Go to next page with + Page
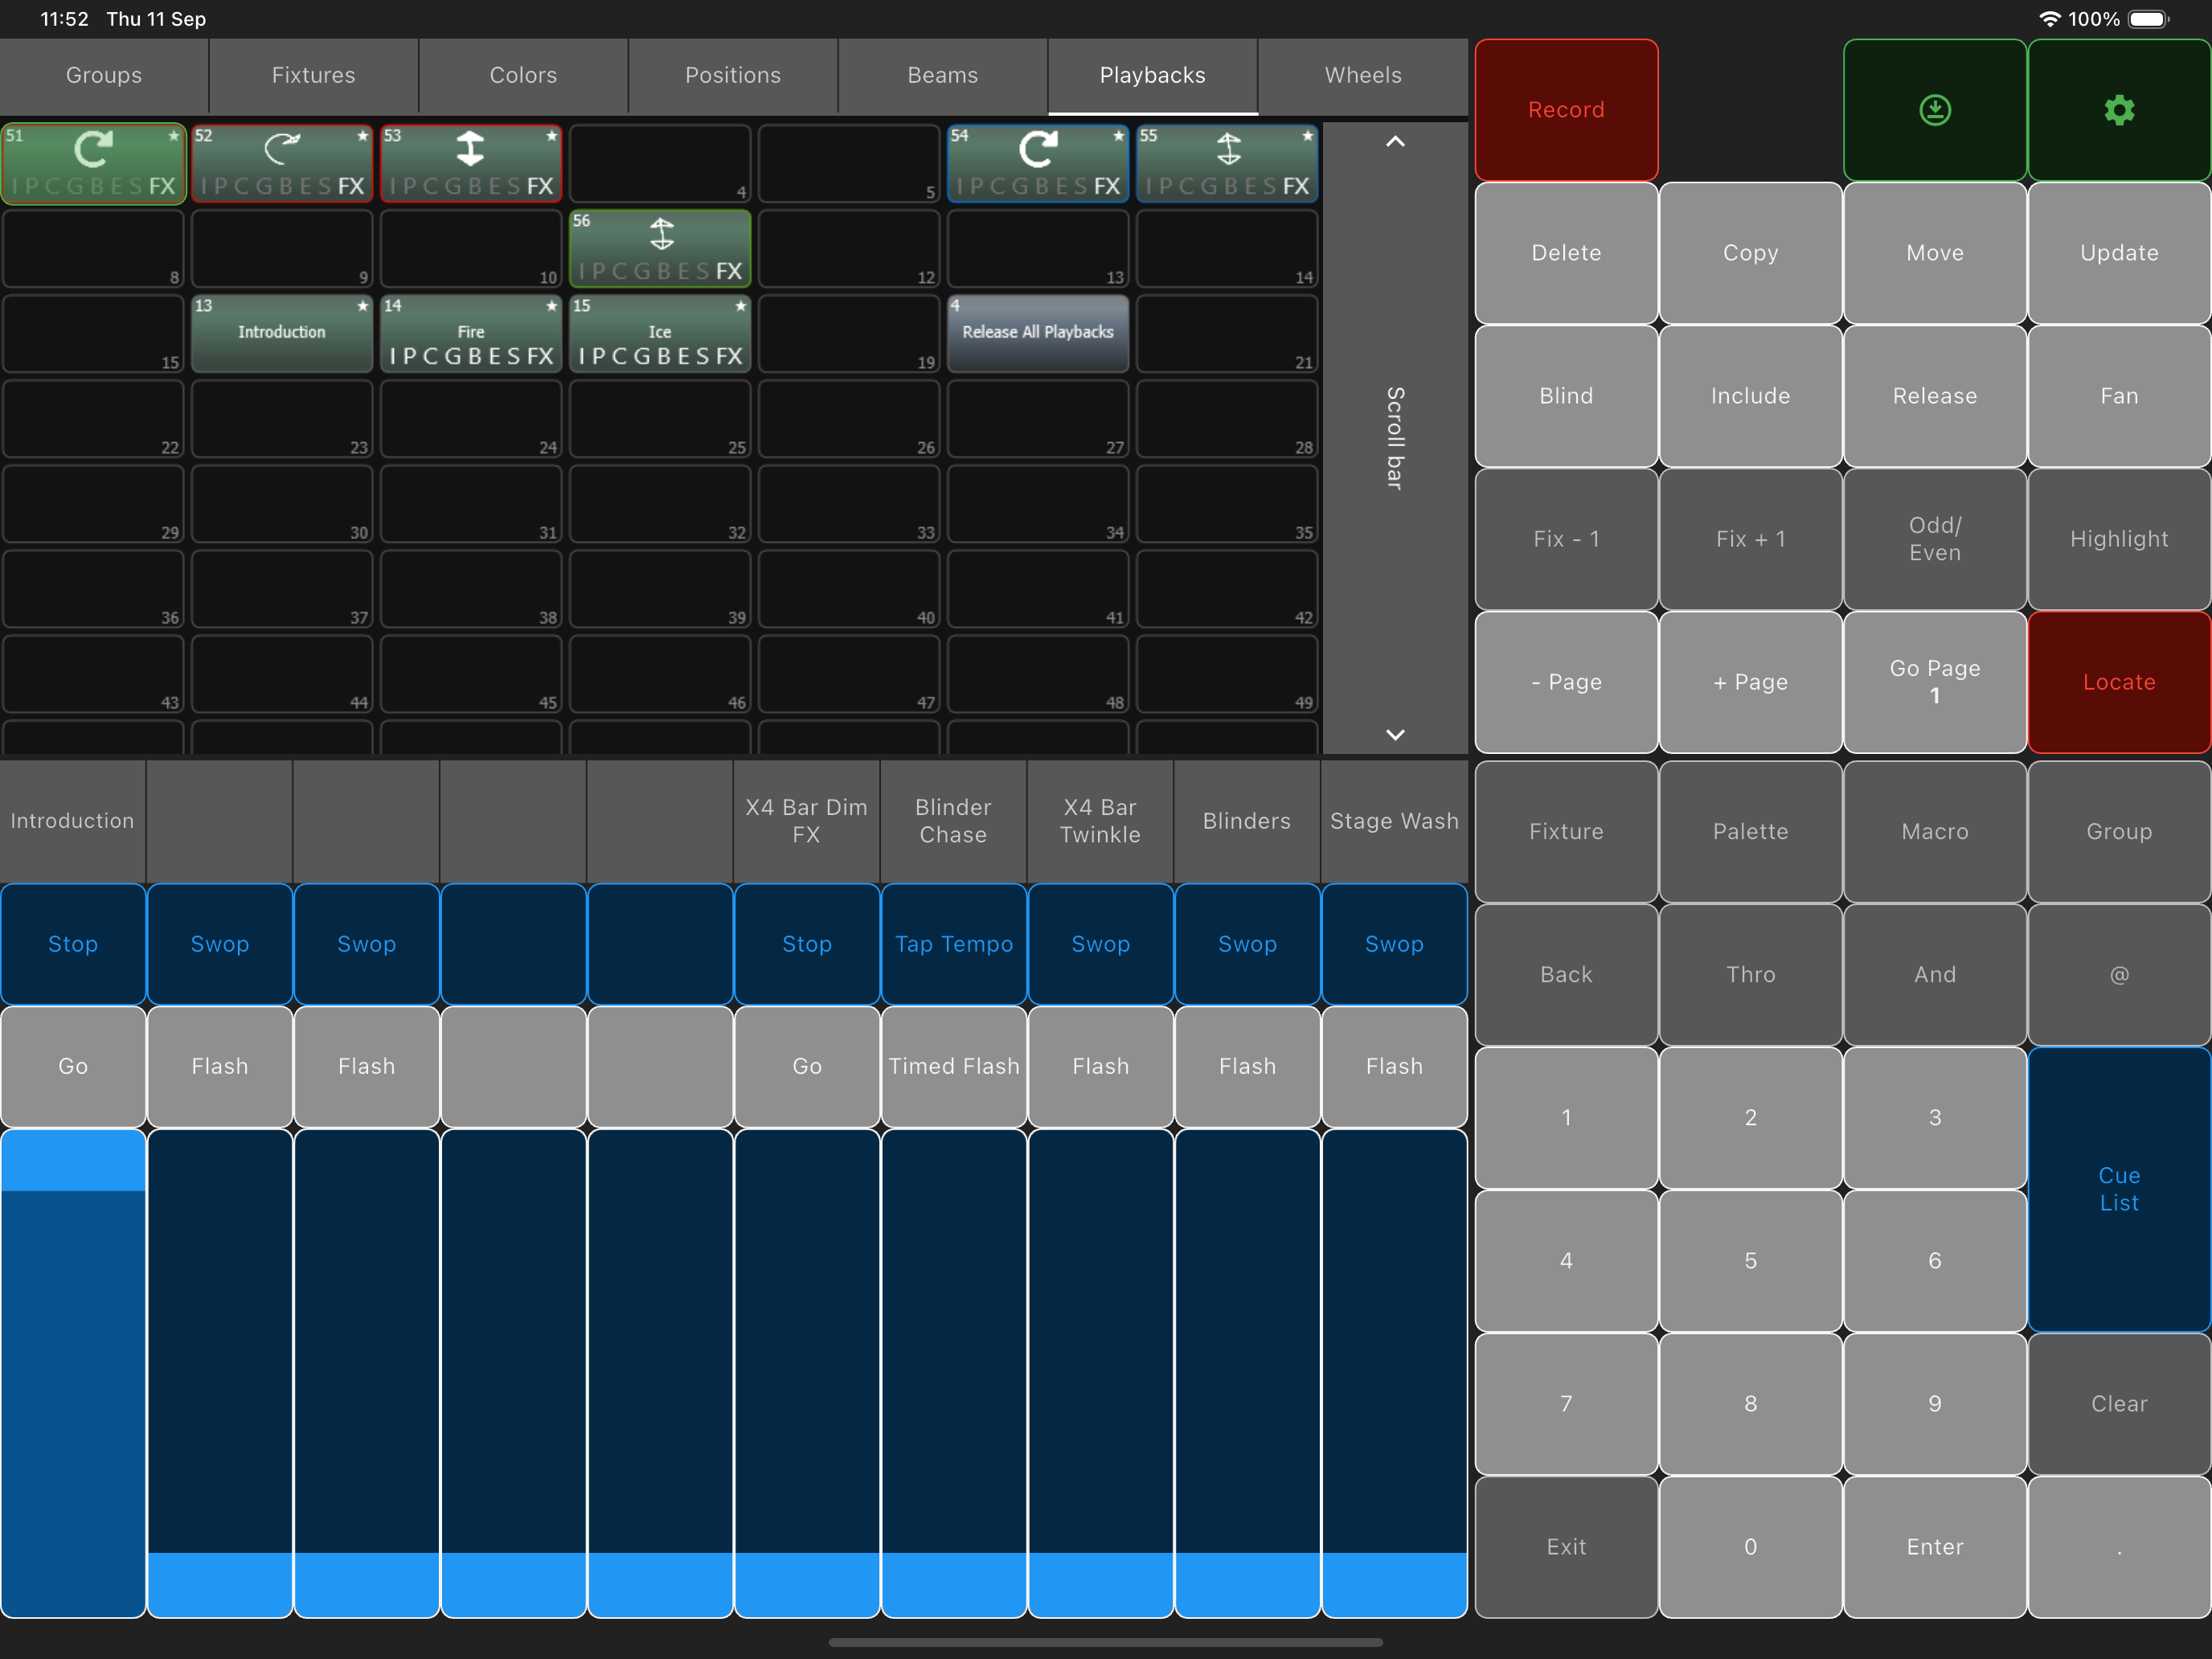2212x1659 pixels. [1750, 682]
